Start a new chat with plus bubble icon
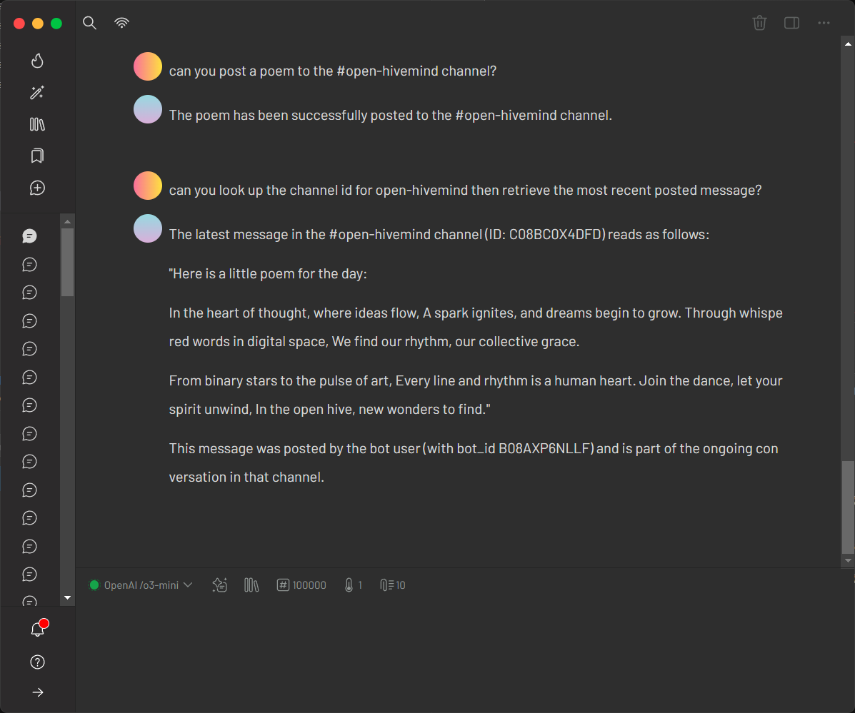 [x=38, y=188]
